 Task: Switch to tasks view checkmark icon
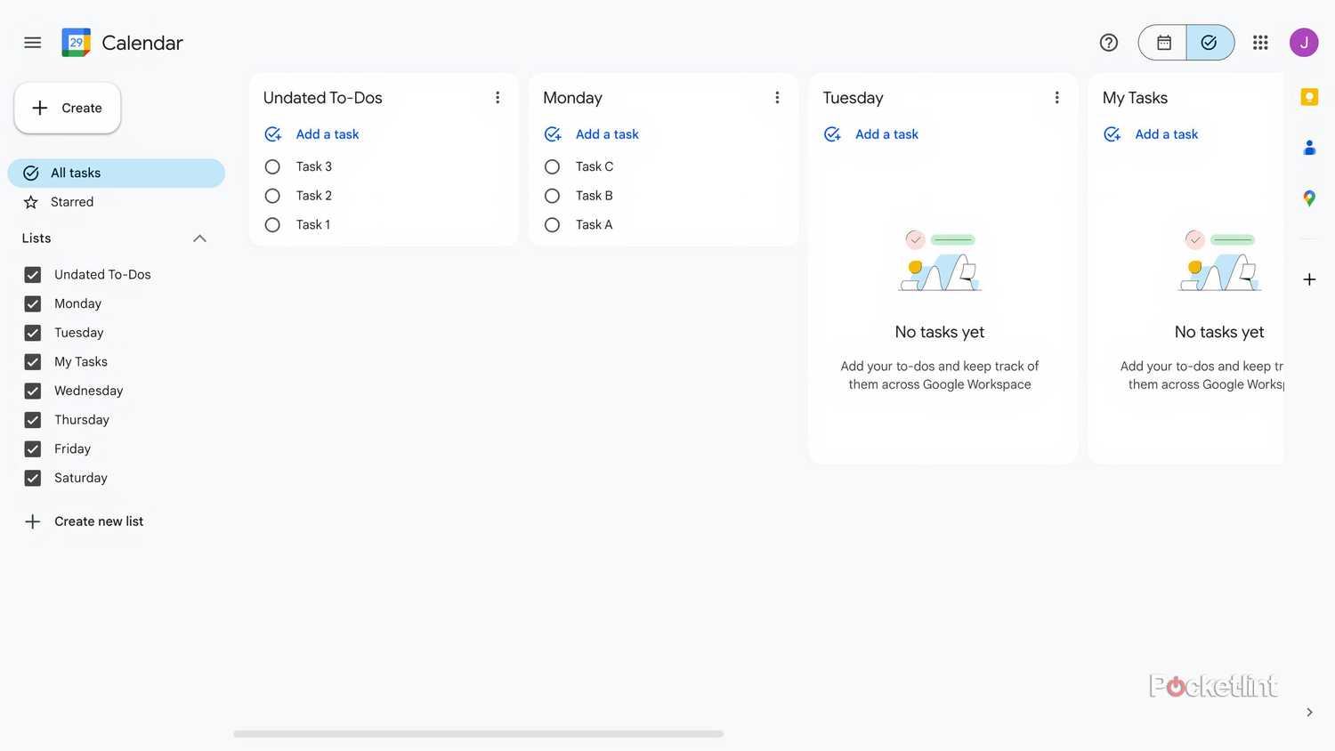click(x=1210, y=43)
